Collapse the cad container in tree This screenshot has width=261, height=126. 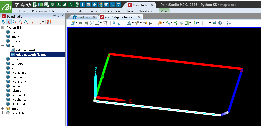point(3,45)
